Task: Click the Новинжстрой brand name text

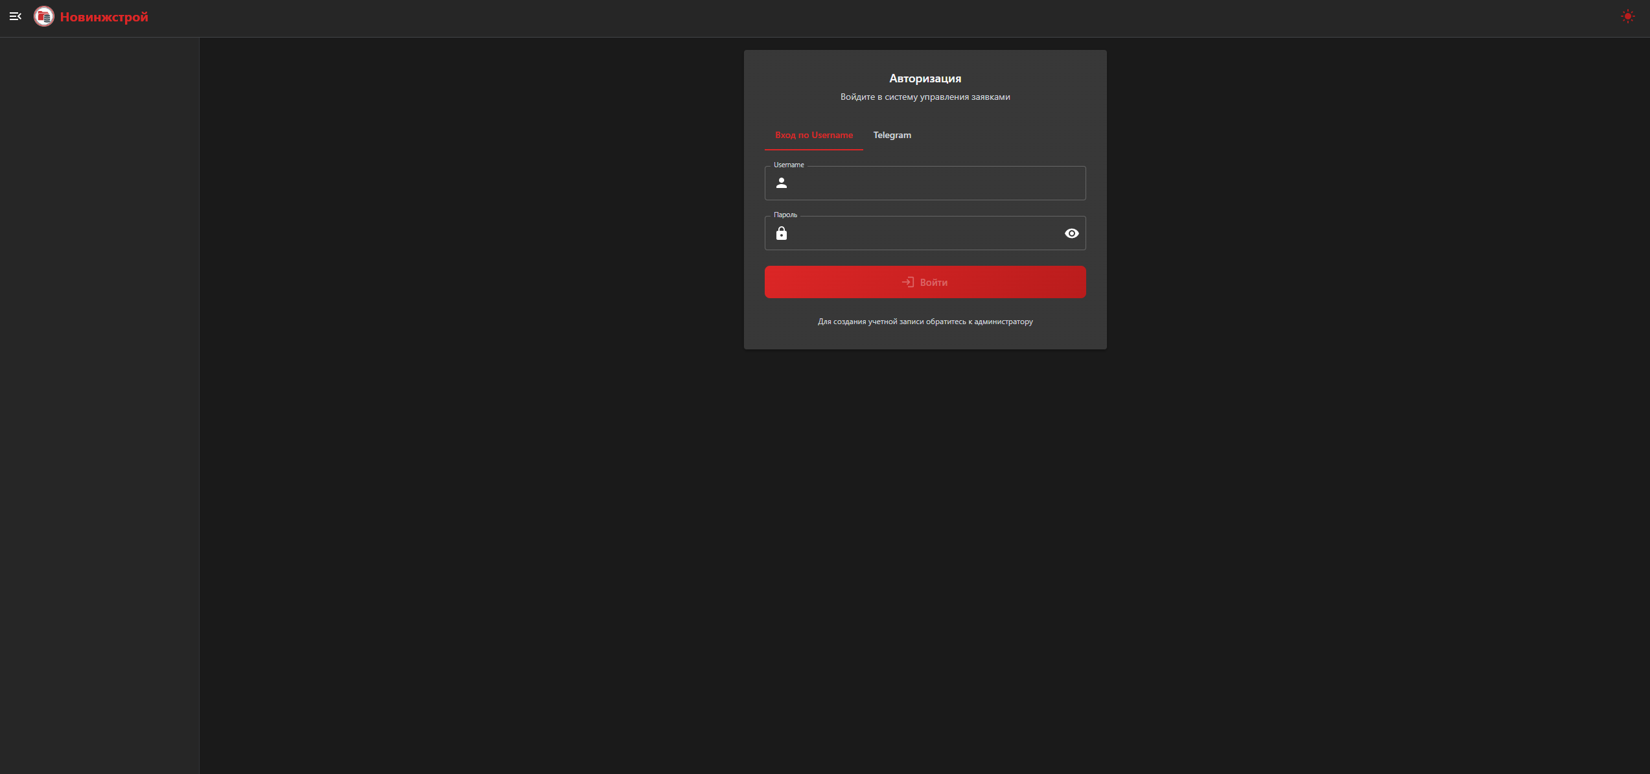Action: coord(104,18)
